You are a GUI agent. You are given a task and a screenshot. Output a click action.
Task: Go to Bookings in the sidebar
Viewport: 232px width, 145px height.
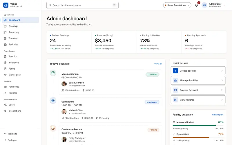tap(21, 26)
